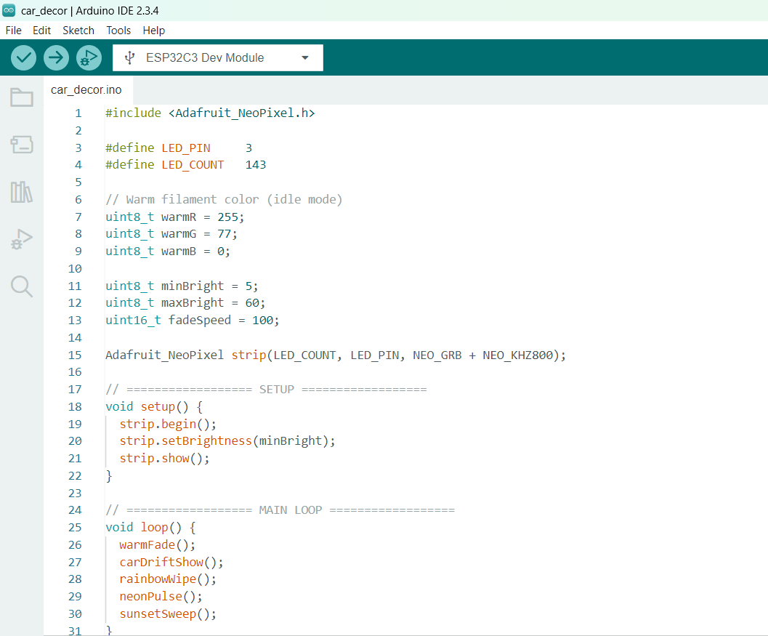Viewport: 768px width, 636px height.
Task: Click the Upload arrow button
Action: click(x=56, y=58)
